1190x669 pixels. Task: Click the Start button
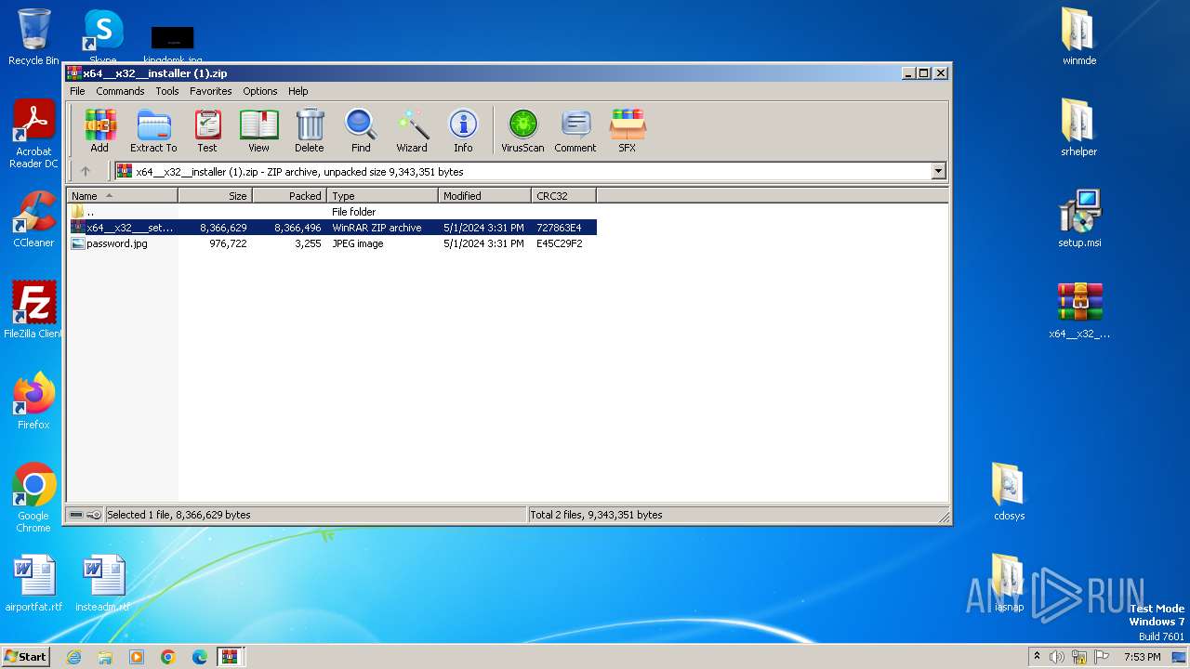(x=26, y=656)
